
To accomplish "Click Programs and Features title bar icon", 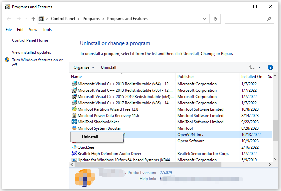I will click(x=7, y=7).
